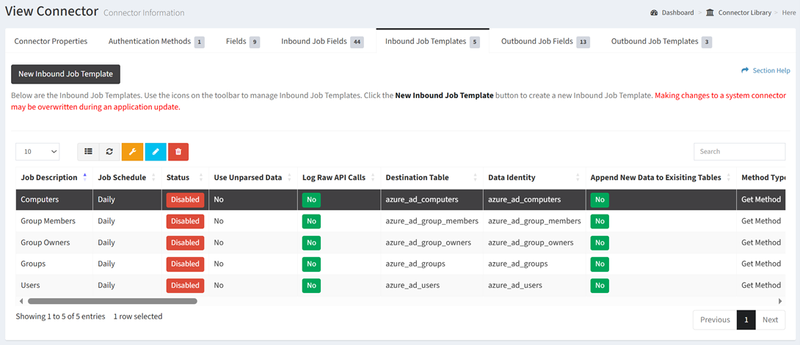Click the blue pencil edit icon
The height and width of the screenshot is (345, 800).
[156, 152]
